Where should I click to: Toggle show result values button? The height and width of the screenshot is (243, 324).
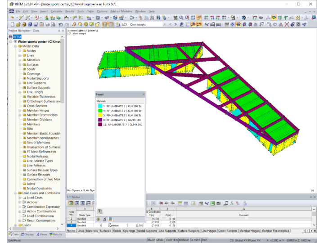point(199,24)
